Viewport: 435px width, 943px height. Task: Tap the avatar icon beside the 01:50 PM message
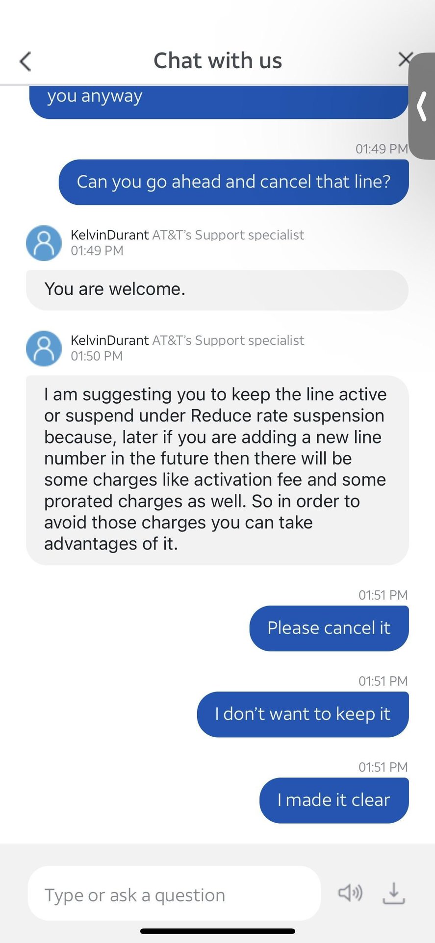pyautogui.click(x=44, y=348)
